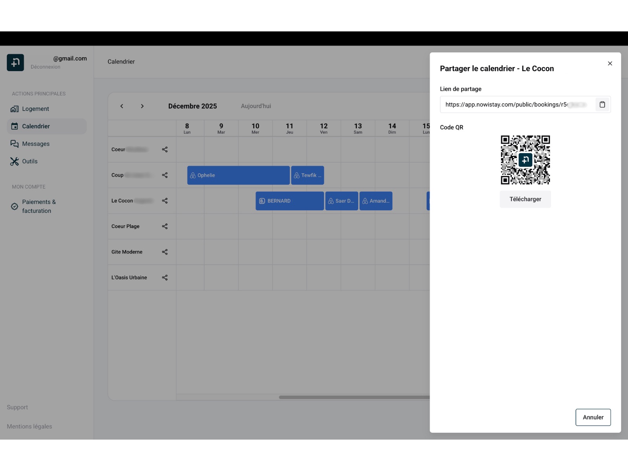Click the Airbnb icon on Saer D... booking
Screen dimensions: 628x471
point(331,201)
